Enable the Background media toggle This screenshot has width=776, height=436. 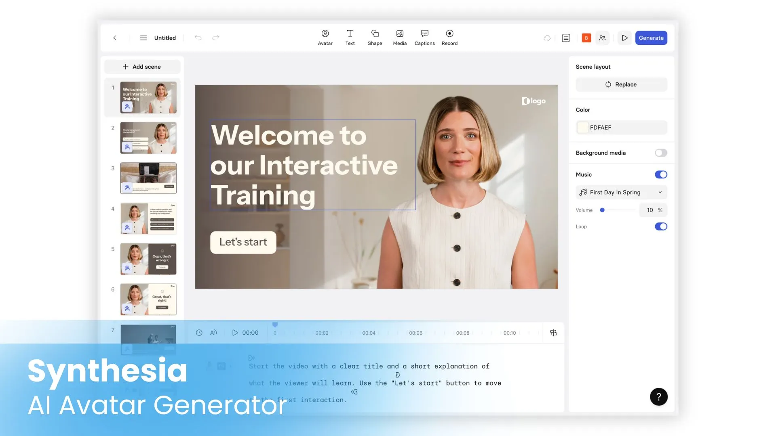click(x=661, y=153)
